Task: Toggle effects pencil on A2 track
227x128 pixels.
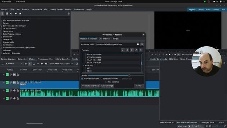Action: (11, 98)
